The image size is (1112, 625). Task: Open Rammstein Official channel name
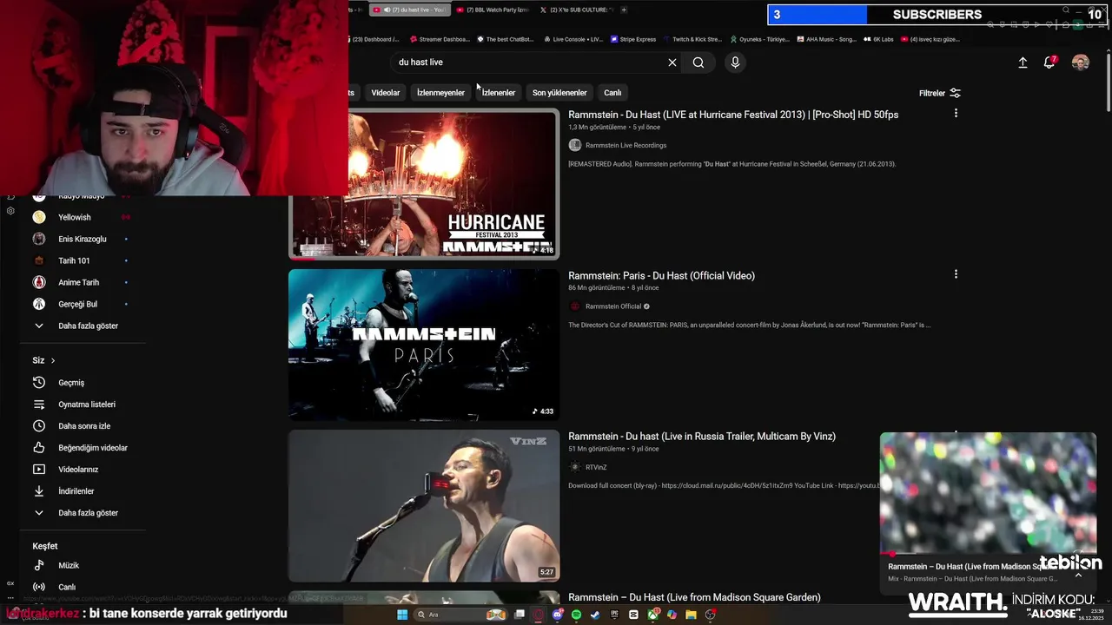[613, 306]
